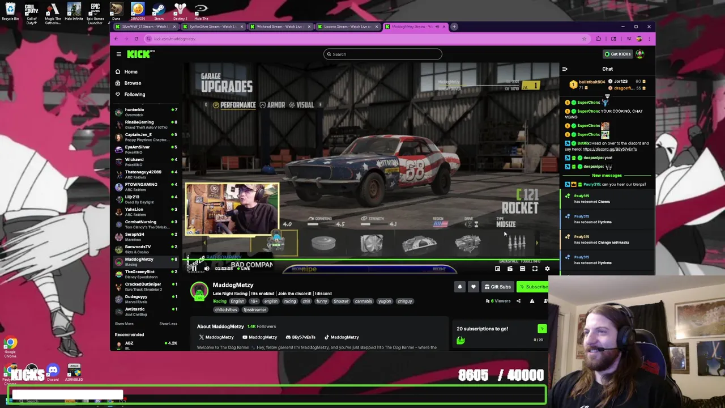Open Chrome extensions puzzle icon
The image size is (725, 408).
[598, 39]
